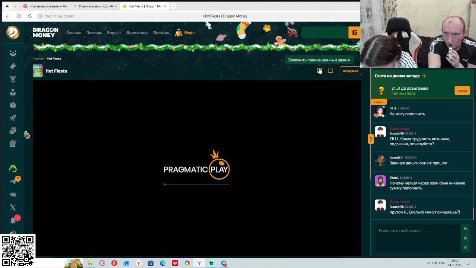Open Ярофиль menu item

(162, 33)
